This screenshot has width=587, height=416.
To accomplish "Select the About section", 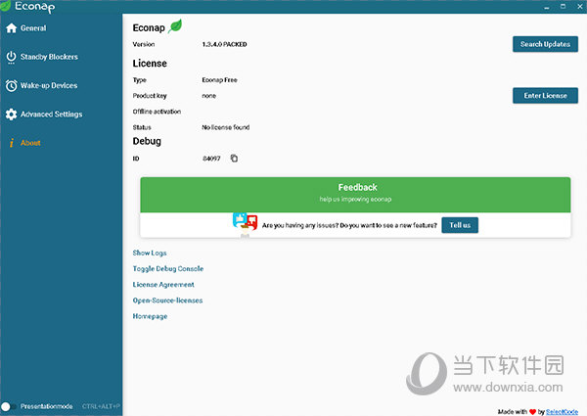I will click(30, 143).
